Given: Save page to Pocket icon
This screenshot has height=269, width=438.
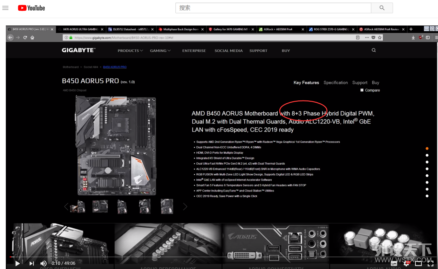Looking at the screenshot, I should pyautogui.click(x=373, y=37).
